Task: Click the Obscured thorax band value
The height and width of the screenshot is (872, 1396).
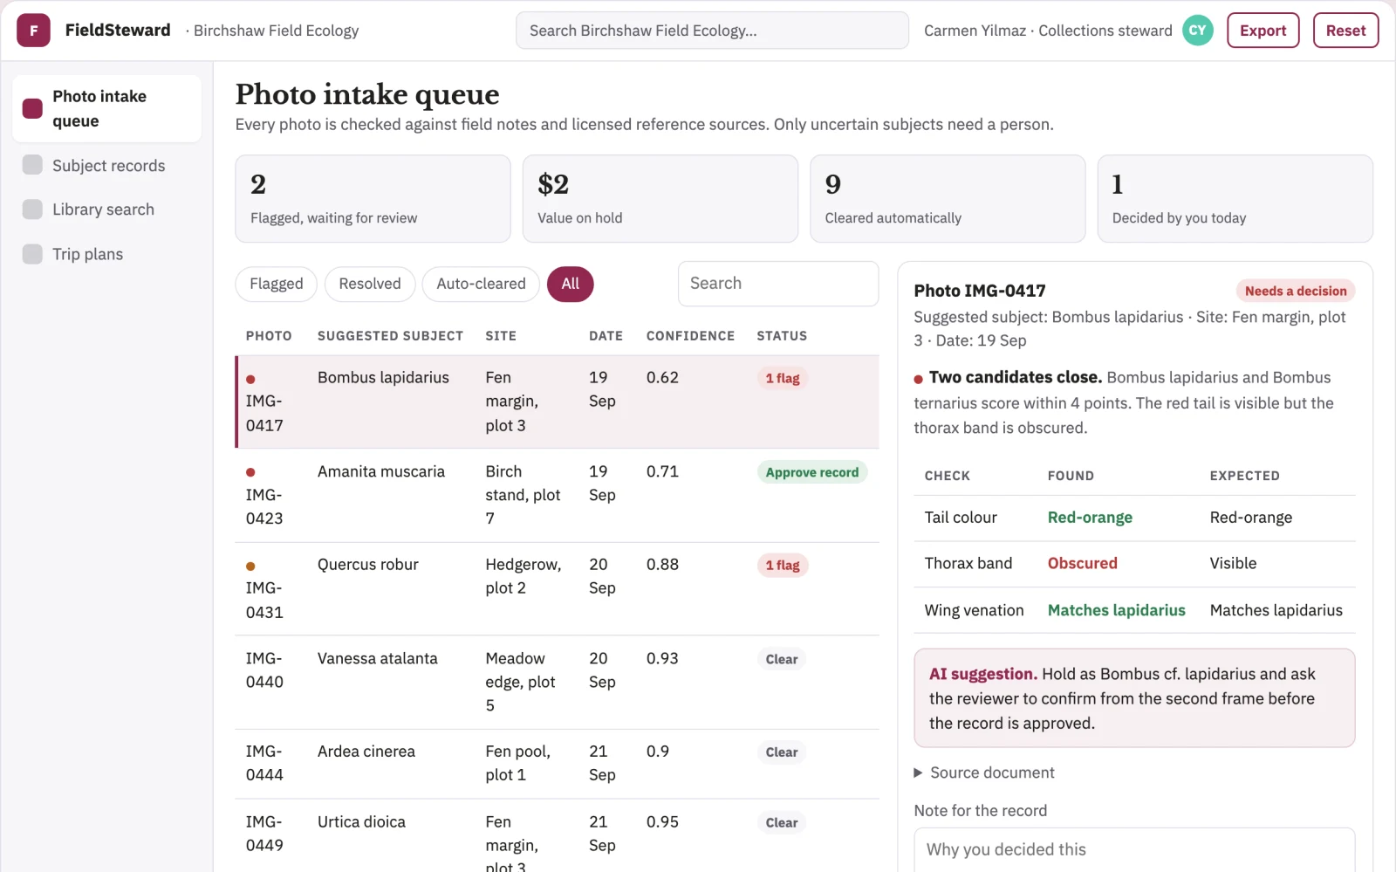Action: point(1082,564)
